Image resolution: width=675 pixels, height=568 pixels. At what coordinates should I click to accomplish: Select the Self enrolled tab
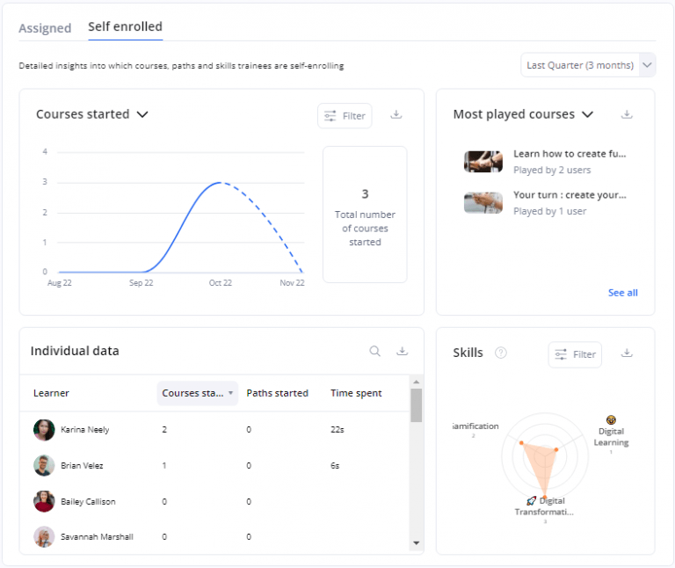[125, 27]
